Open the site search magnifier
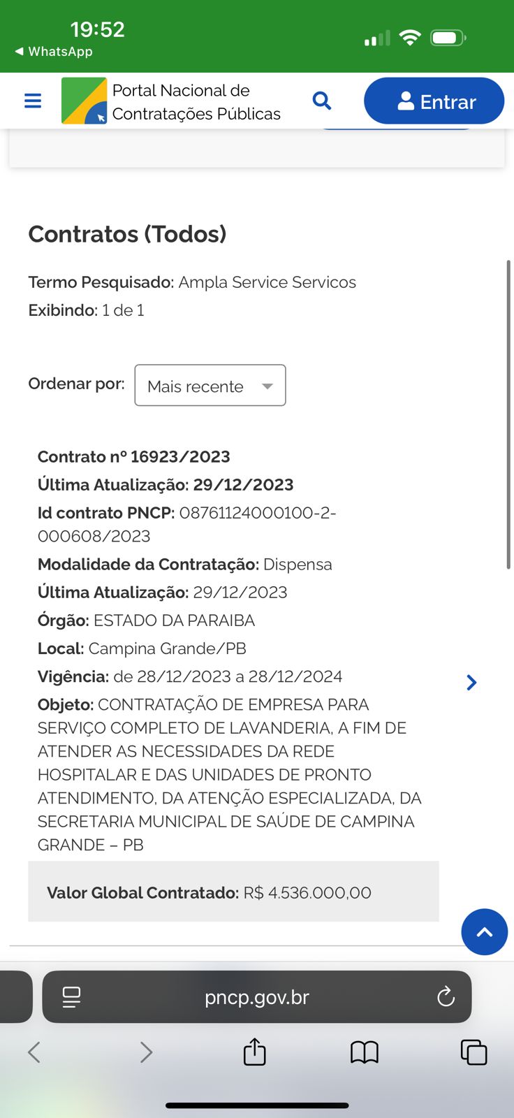This screenshot has width=514, height=1118. pos(321,101)
